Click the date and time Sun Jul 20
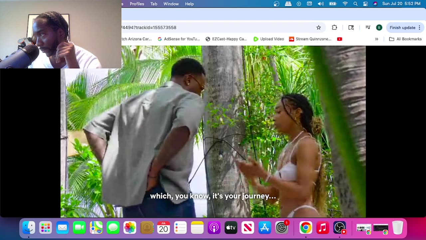Viewport: 426px width, 240px height. coord(401,4)
